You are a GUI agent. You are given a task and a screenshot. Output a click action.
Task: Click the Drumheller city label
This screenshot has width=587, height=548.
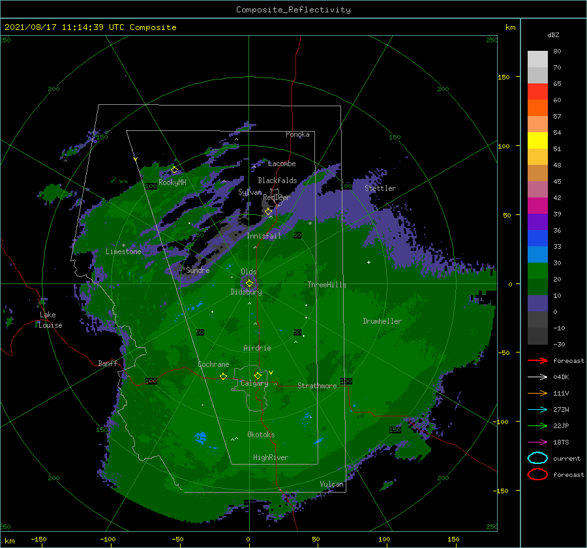(382, 321)
